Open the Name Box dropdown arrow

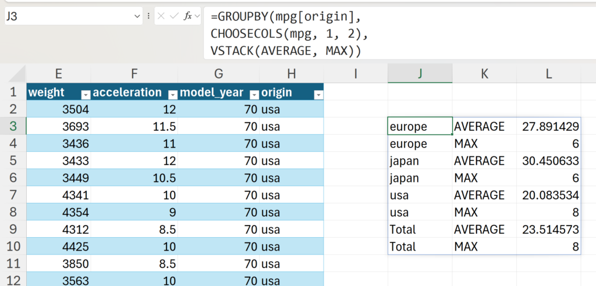pyautogui.click(x=137, y=16)
